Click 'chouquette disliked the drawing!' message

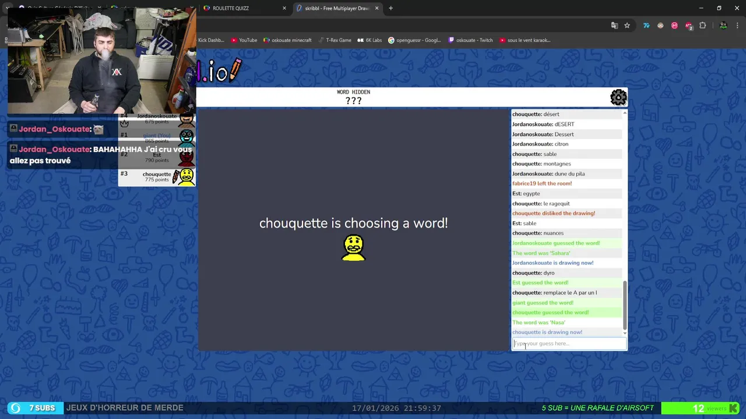click(x=553, y=213)
